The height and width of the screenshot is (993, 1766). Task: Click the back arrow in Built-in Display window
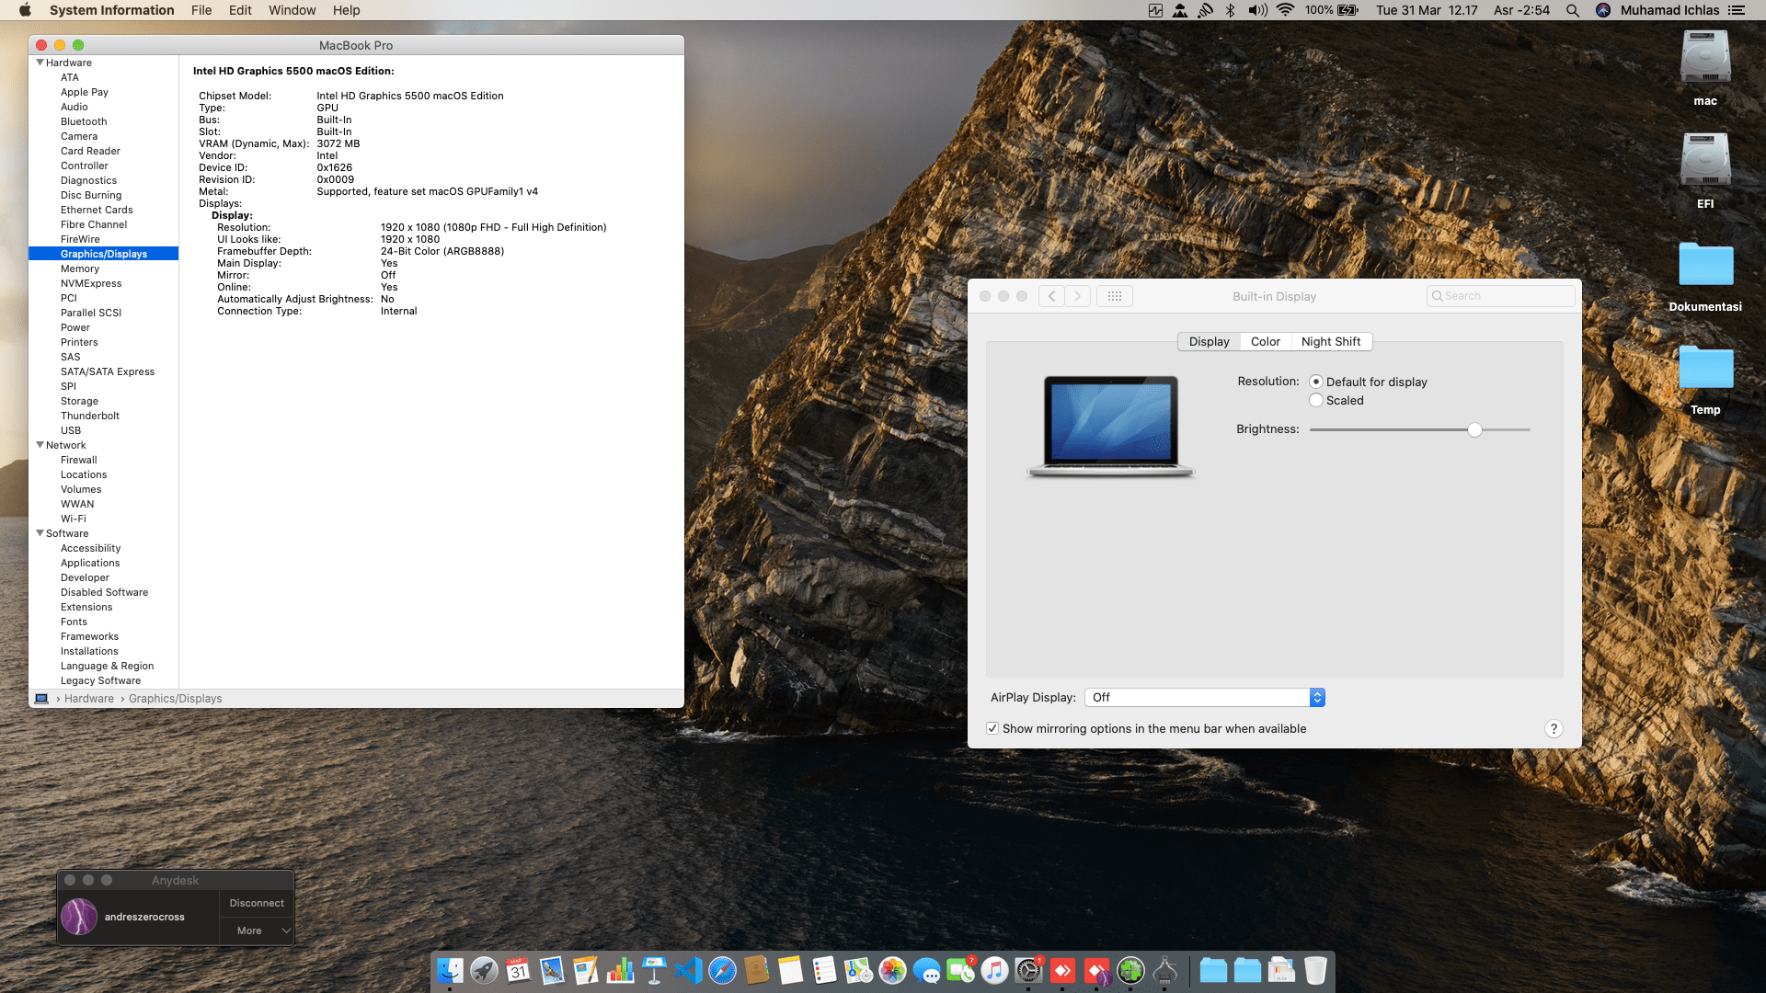[x=1051, y=296]
